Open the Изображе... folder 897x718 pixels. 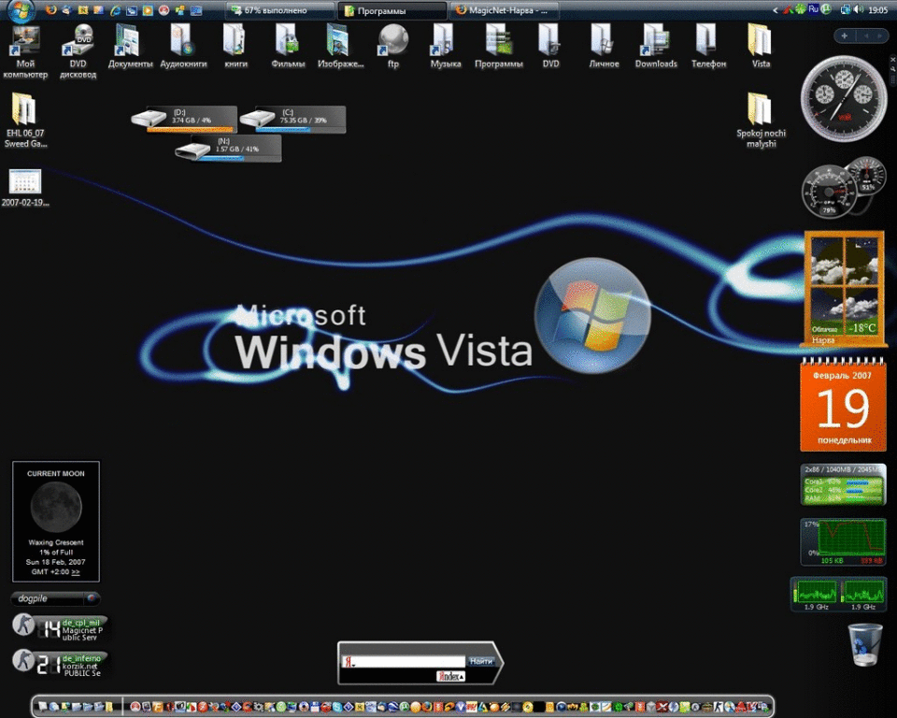(x=340, y=47)
